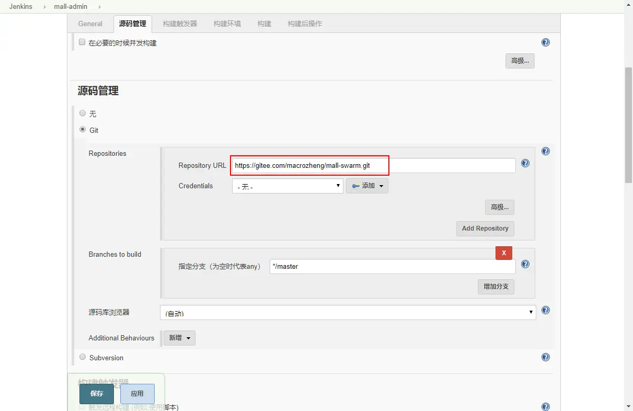Delete branch with red X button
This screenshot has height=411, width=633.
504,253
